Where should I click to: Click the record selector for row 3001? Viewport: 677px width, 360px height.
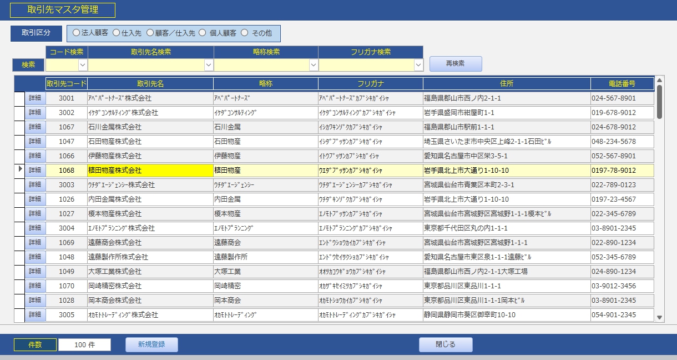point(19,98)
